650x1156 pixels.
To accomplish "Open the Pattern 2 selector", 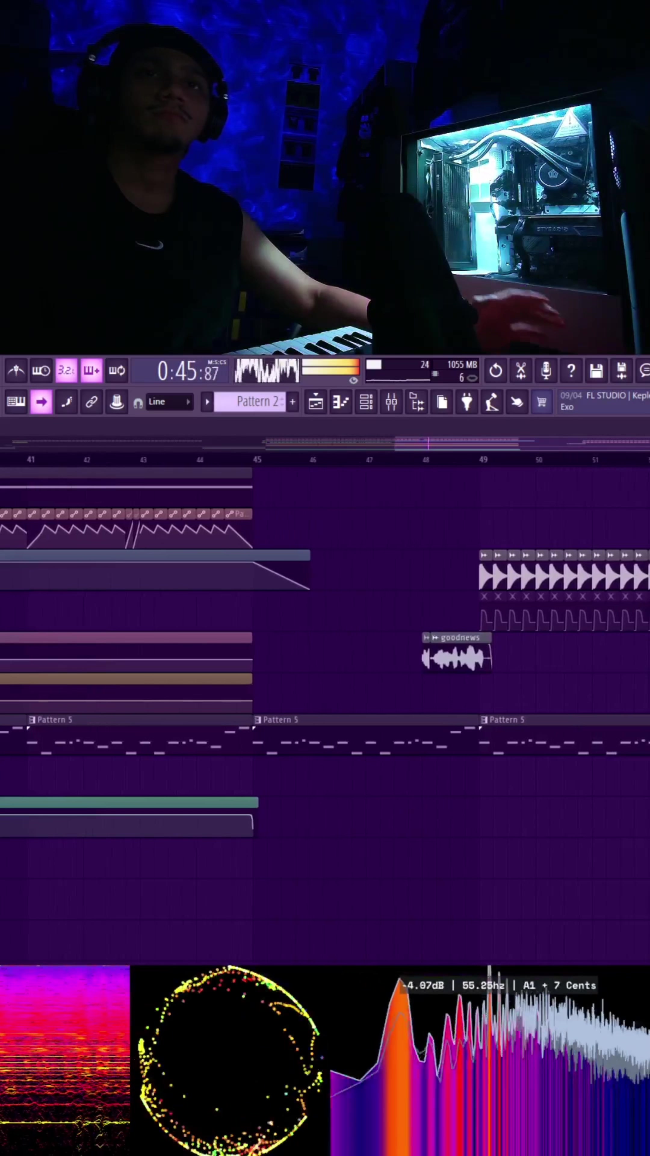I will point(249,402).
